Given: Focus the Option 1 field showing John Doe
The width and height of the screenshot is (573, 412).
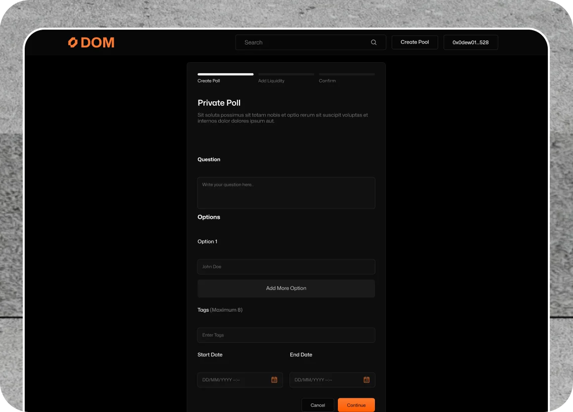Looking at the screenshot, I should pyautogui.click(x=286, y=267).
